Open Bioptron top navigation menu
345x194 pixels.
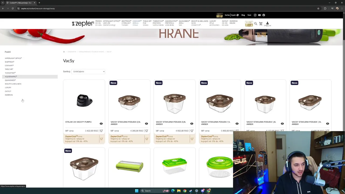(x=126, y=23)
